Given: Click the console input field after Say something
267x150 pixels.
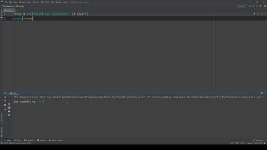Looking at the screenshot, I should [41, 102].
